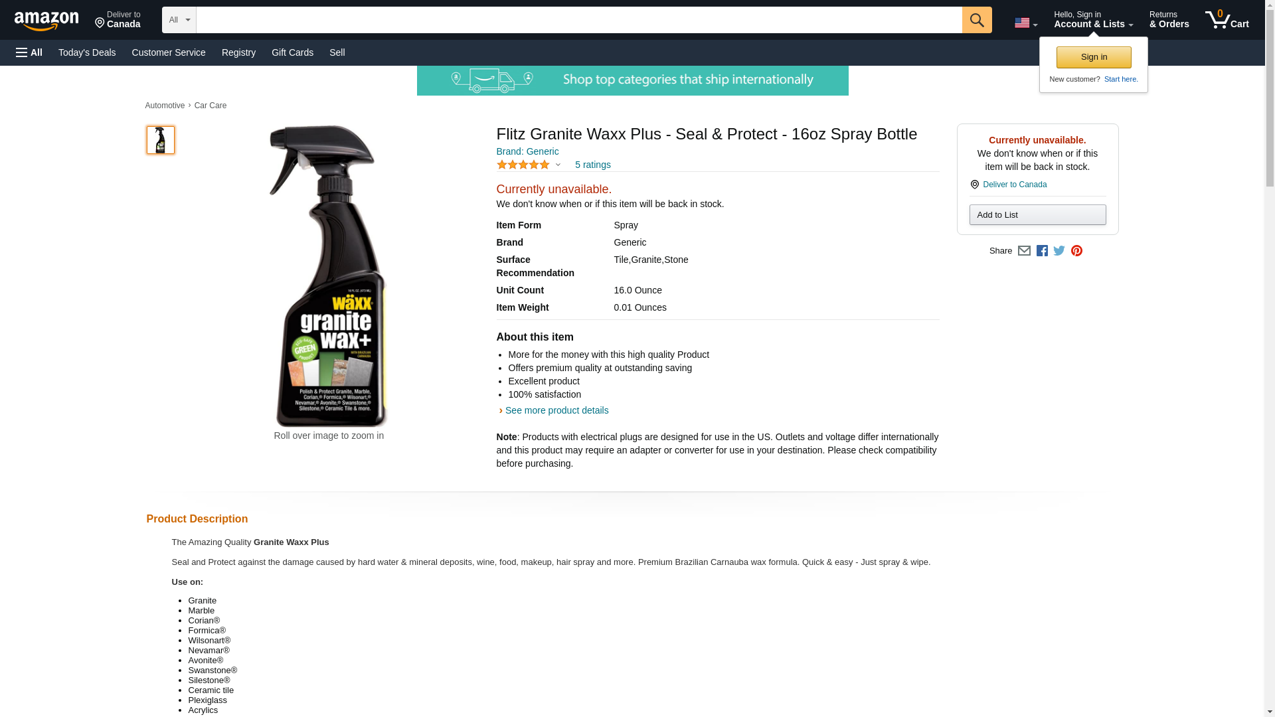Open the language flag dropdown
The width and height of the screenshot is (1275, 717).
(1026, 23)
